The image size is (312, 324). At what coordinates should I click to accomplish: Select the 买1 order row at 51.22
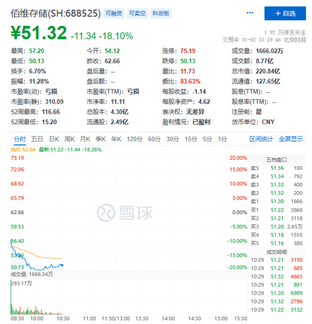tap(276, 210)
